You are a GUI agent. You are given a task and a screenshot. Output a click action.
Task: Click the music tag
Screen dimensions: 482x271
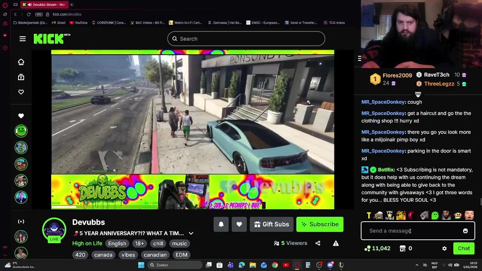click(180, 244)
